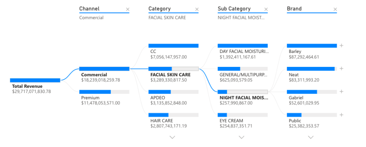Viewport: 366px width, 147px height.
Task: Select the DAY FACIAL MOISTURI... node
Action: [243, 52]
